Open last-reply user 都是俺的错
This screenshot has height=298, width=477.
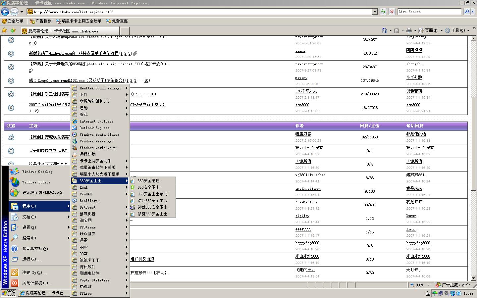click(x=416, y=134)
